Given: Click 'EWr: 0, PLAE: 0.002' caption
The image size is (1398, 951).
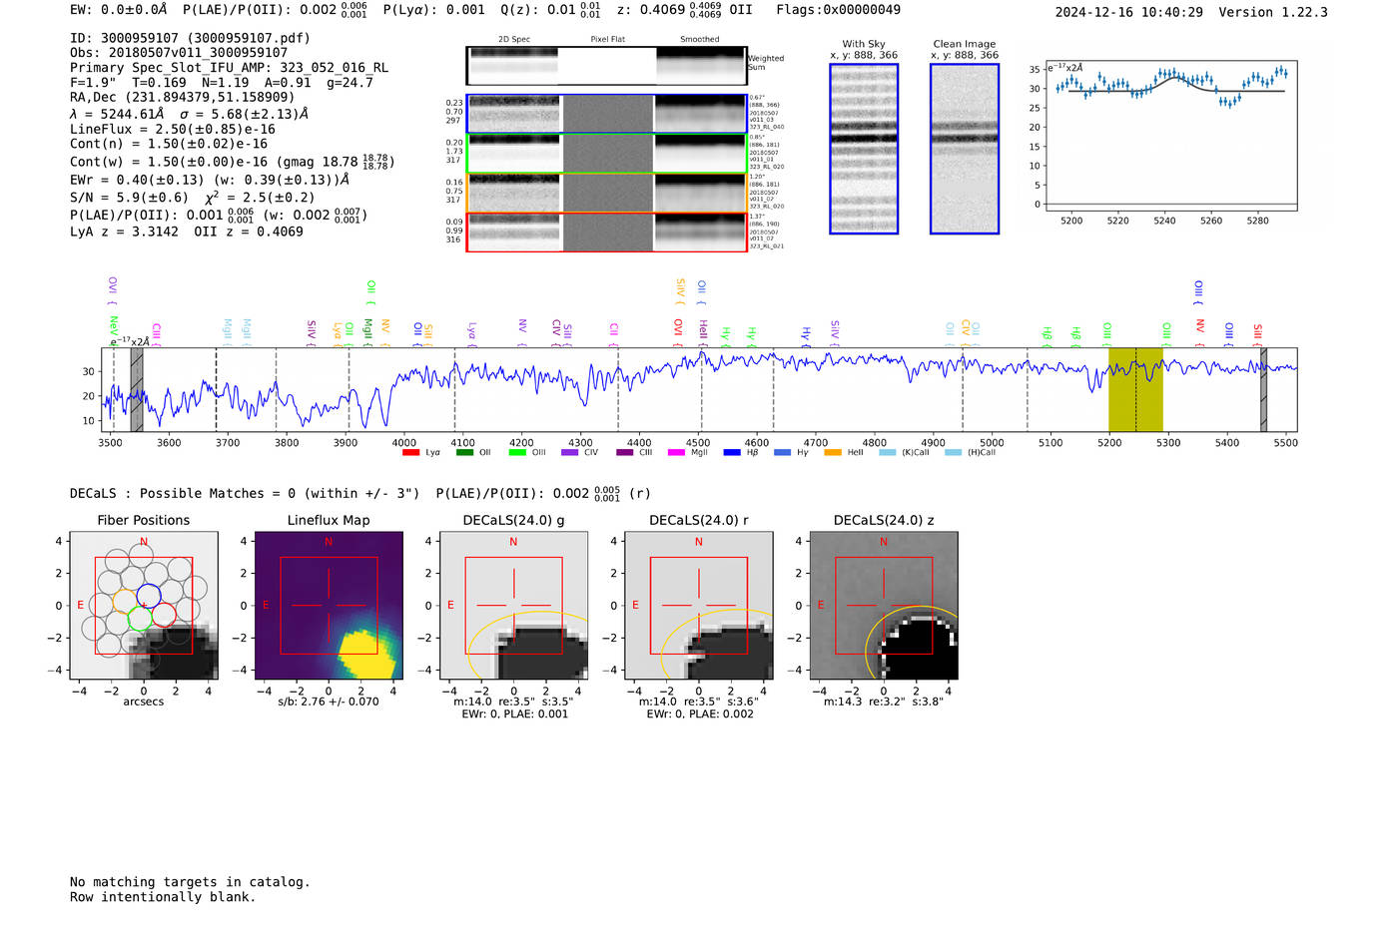Looking at the screenshot, I should pos(699,713).
